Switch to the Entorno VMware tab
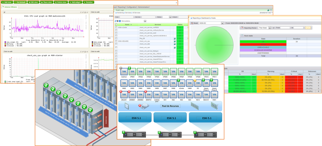 [10, 7]
